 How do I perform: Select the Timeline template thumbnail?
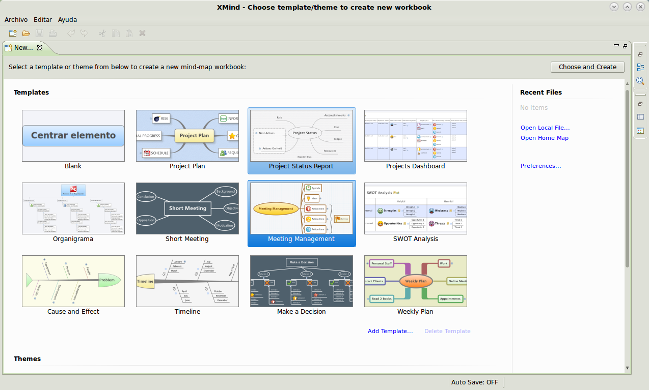coord(187,281)
